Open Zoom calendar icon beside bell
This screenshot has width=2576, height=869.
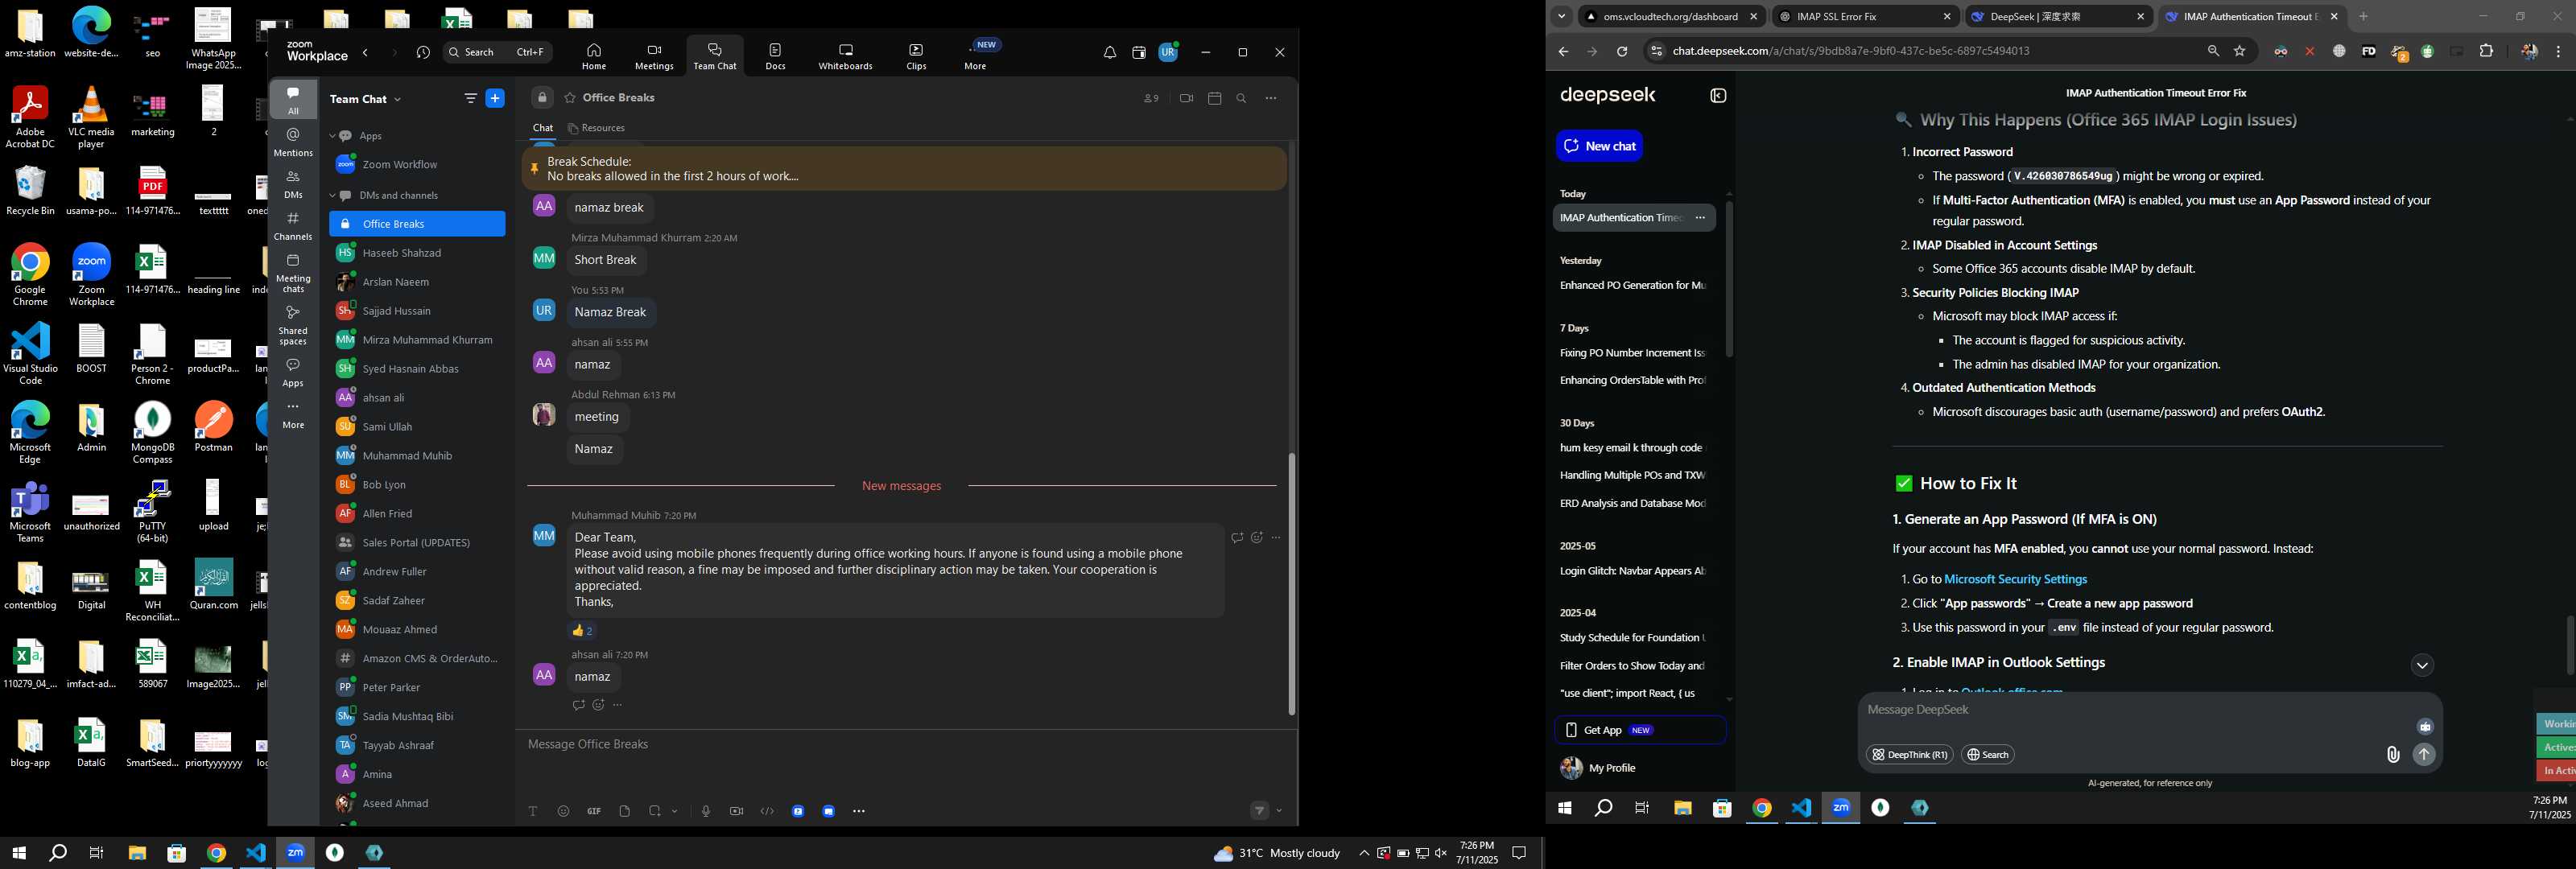point(1138,52)
